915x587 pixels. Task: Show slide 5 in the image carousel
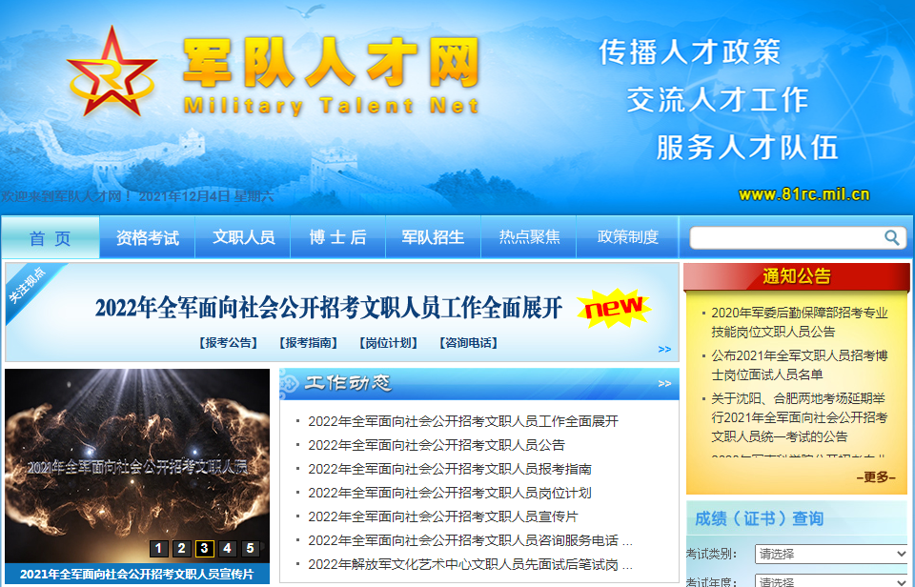click(250, 549)
